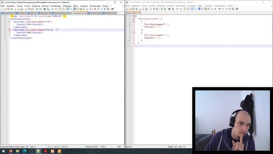
Task: Close the document.xml tab
Action: tap(86, 13)
